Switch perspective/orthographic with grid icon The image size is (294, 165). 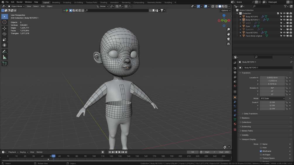228,44
